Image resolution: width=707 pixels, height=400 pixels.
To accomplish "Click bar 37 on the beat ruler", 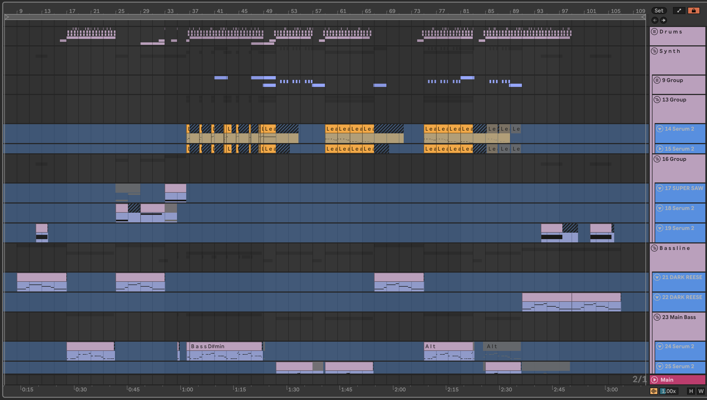I will 195,11.
